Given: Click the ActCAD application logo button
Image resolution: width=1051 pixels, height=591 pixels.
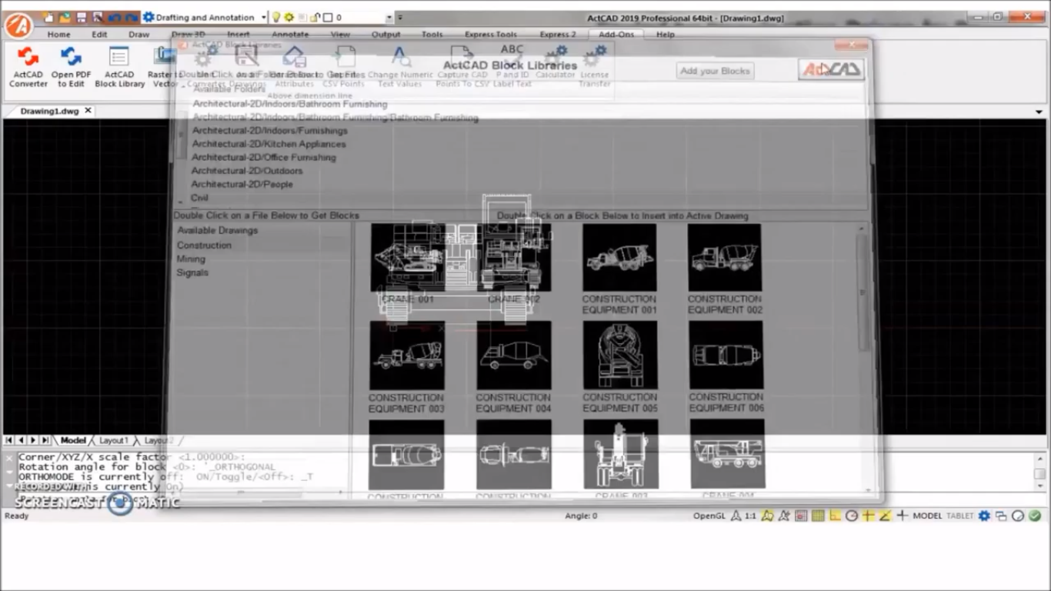Looking at the screenshot, I should coord(18,25).
